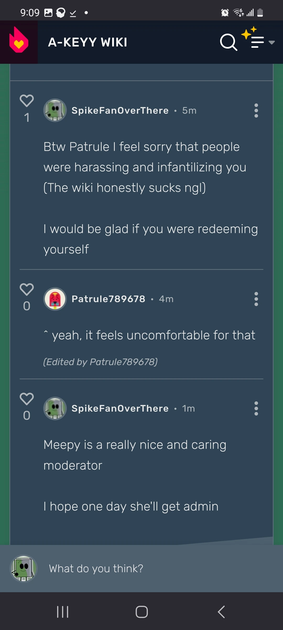The width and height of the screenshot is (283, 630).
Task: Select SpikeFanOverThere's username
Action: click(x=120, y=110)
